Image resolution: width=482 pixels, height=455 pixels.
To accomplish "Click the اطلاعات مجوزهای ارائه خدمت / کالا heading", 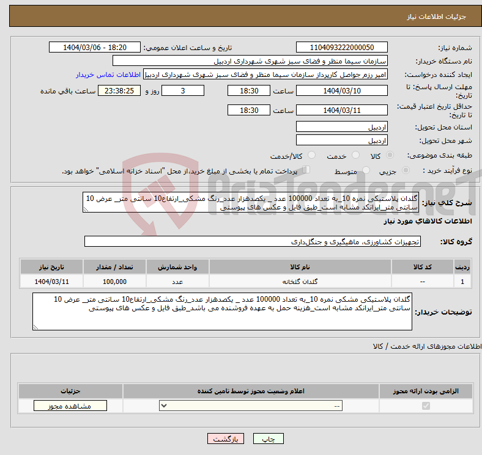I will (x=428, y=346).
